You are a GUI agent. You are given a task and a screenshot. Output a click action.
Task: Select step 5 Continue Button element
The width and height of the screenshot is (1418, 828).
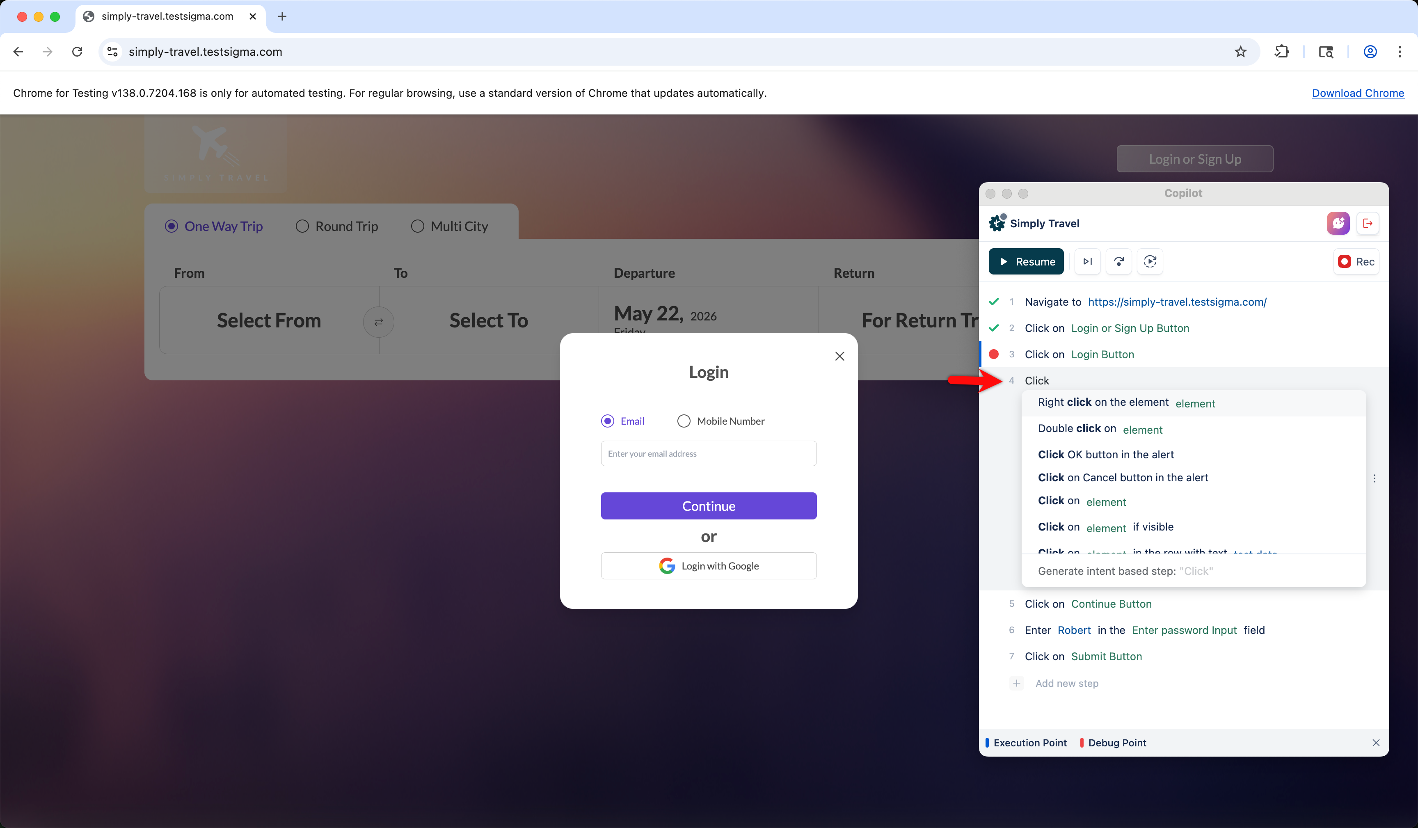point(1112,604)
